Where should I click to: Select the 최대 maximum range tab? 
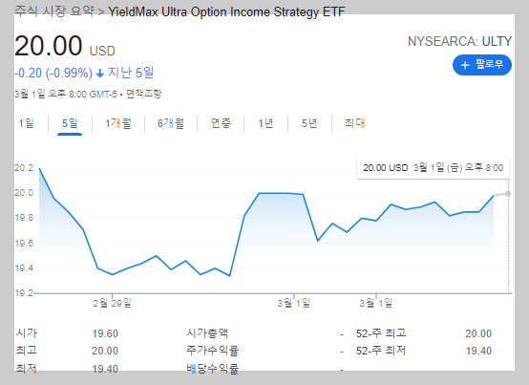pos(354,123)
